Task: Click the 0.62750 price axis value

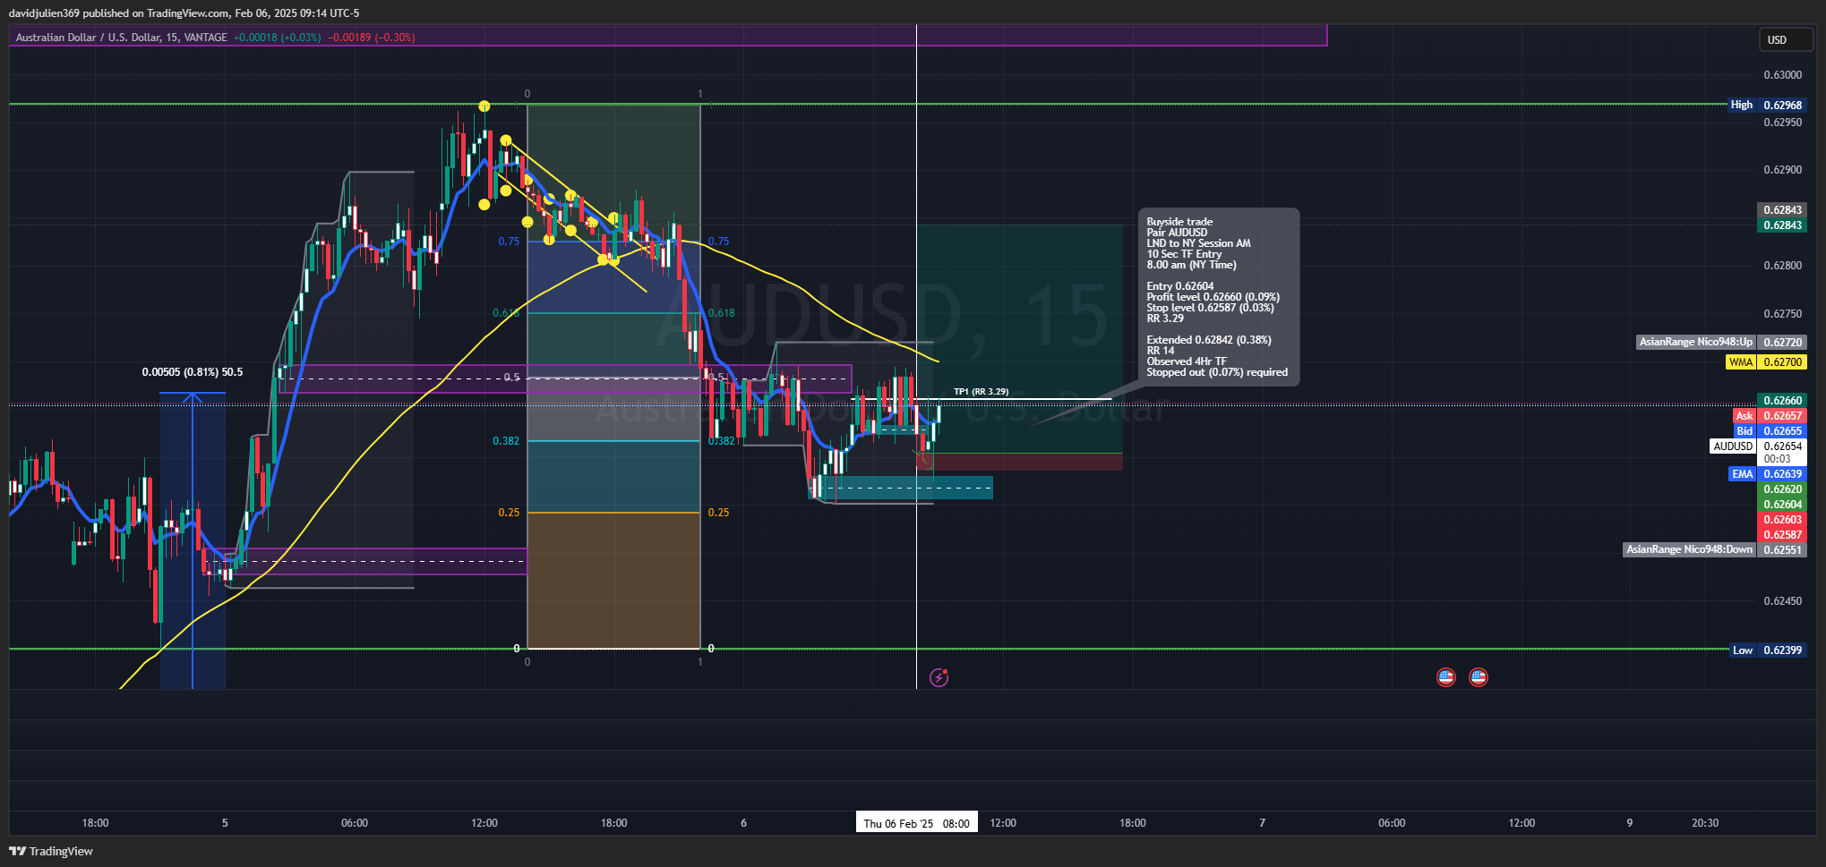Action: (x=1782, y=313)
